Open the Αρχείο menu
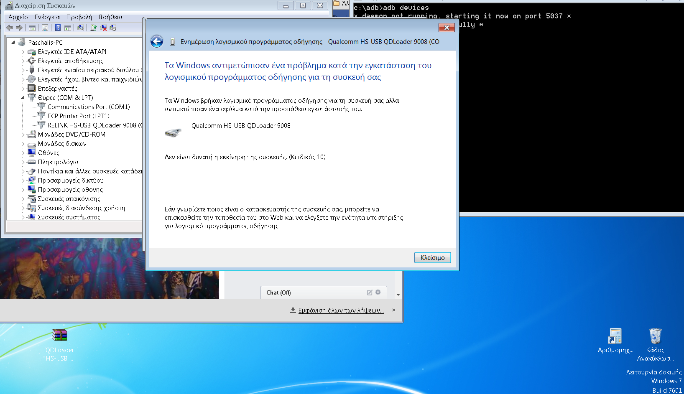 tap(18, 17)
